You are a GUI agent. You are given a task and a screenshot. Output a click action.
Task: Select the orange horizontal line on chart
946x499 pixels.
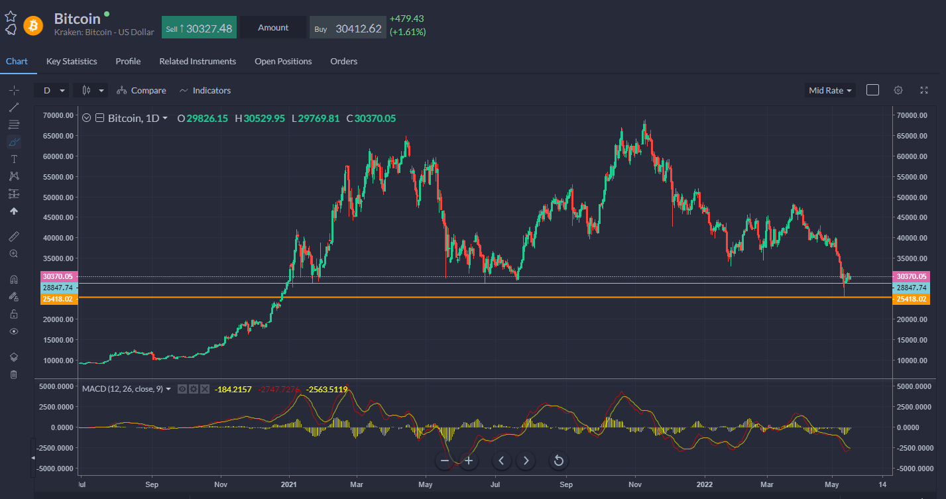(485, 297)
